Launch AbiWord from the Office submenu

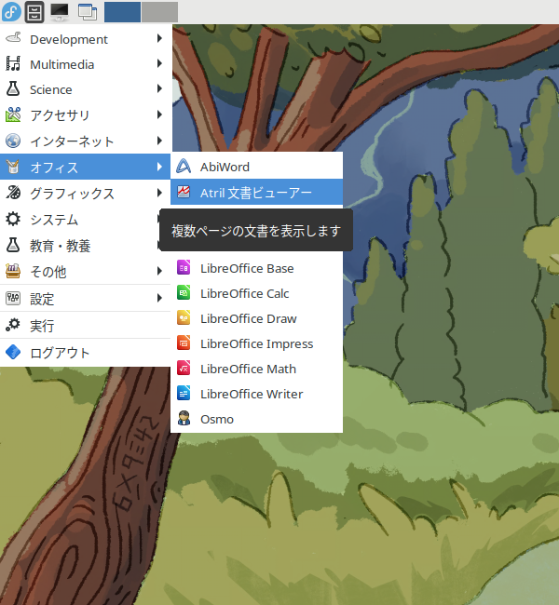(256, 167)
